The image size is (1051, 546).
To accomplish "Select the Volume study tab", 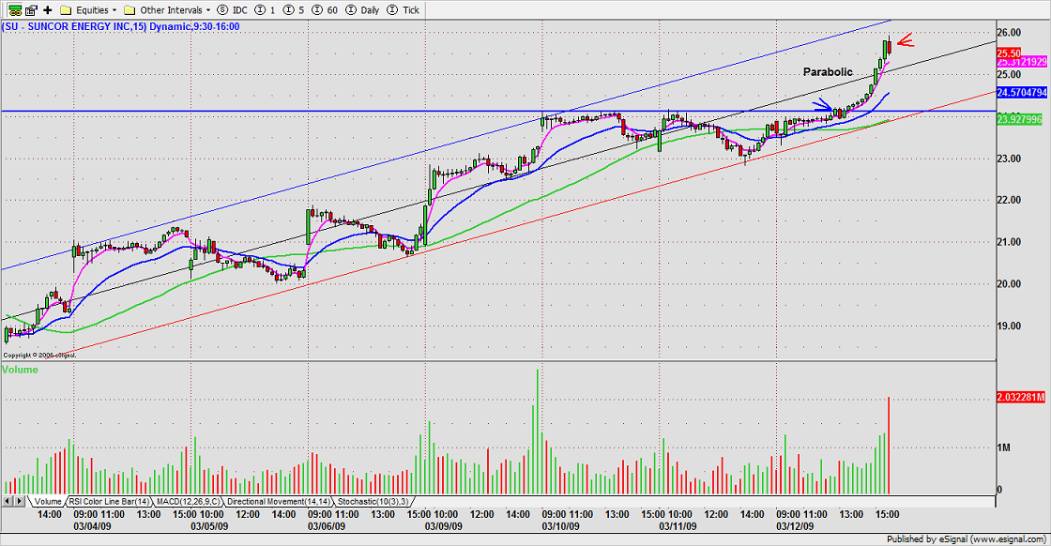I will [x=48, y=501].
